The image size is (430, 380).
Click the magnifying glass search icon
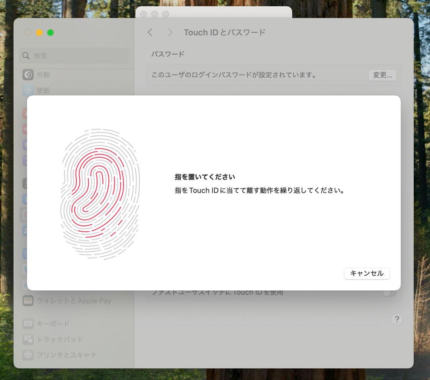[26, 56]
